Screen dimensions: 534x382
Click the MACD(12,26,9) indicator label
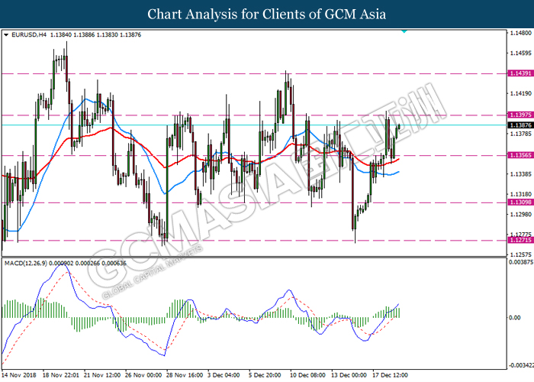(26, 264)
